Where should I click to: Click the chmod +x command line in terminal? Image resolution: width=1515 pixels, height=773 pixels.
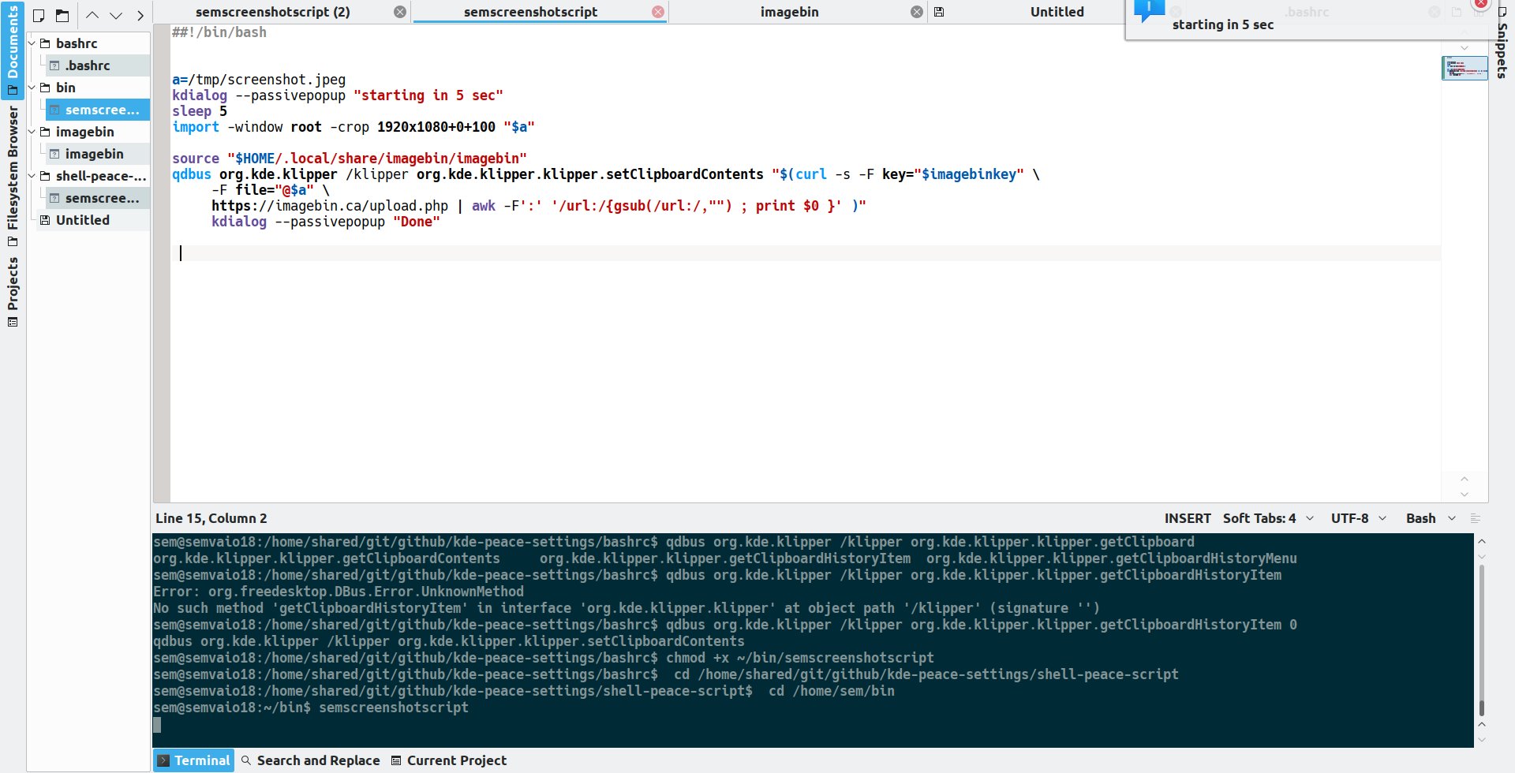(x=544, y=658)
